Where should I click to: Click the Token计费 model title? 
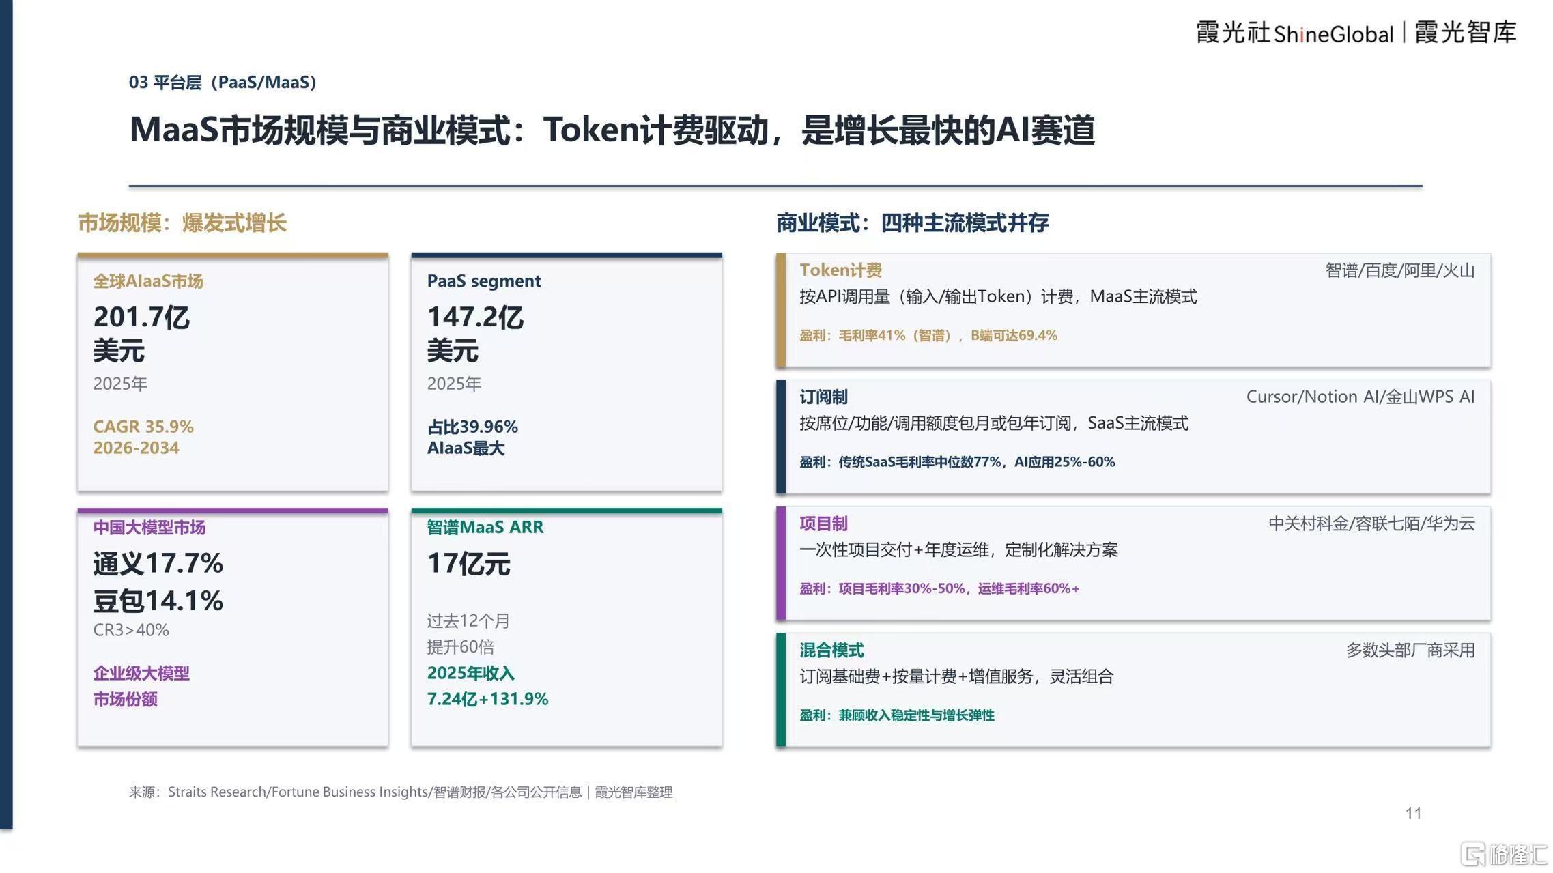click(x=840, y=270)
